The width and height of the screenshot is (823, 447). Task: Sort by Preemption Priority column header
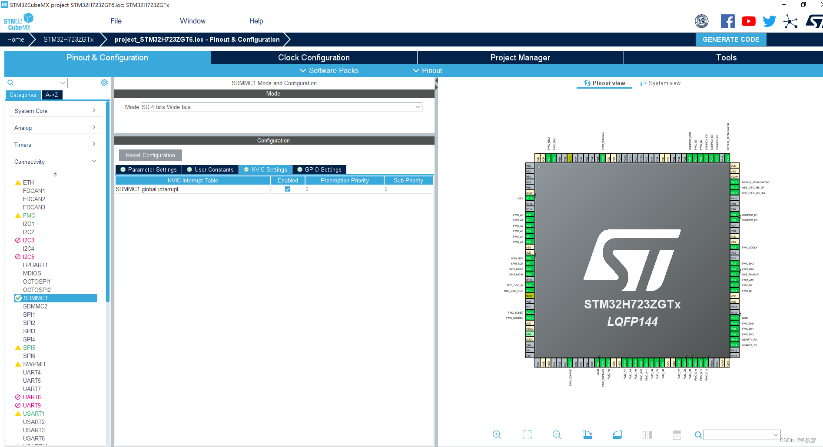[345, 180]
